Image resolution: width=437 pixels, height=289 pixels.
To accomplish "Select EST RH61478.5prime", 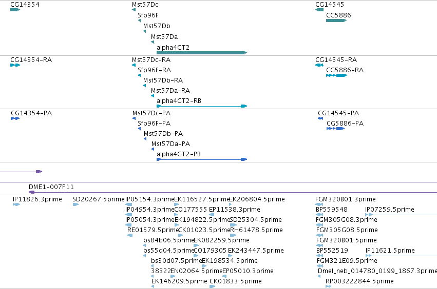I will 256,230.
